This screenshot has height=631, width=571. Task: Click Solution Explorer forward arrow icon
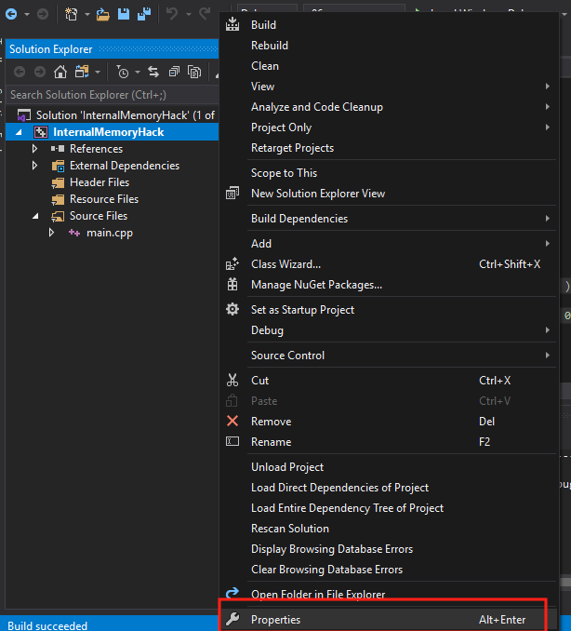click(x=40, y=72)
